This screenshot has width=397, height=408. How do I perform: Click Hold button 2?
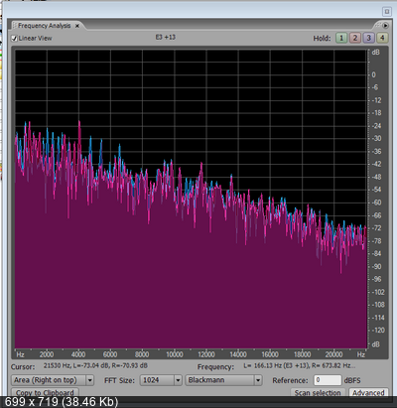355,38
